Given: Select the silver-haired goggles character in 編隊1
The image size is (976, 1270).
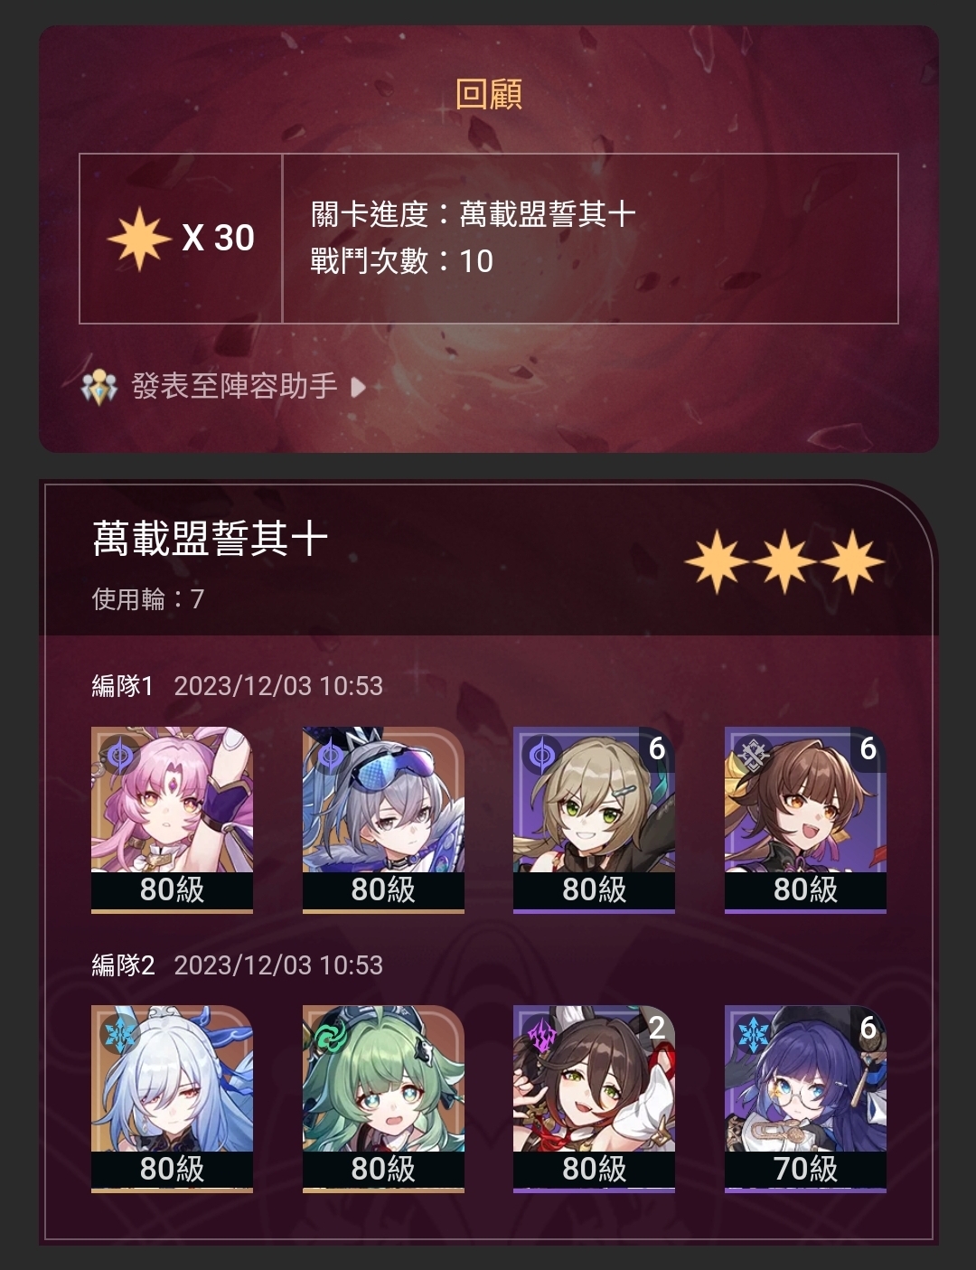Looking at the screenshot, I should [x=383, y=820].
